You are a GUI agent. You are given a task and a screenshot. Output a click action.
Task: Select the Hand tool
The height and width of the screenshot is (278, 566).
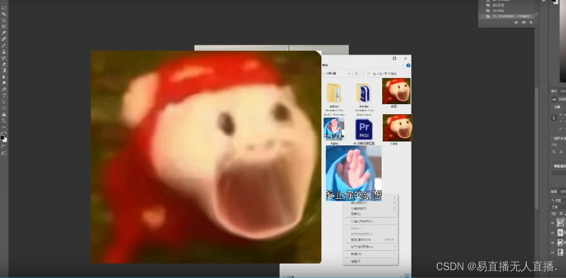click(4, 114)
